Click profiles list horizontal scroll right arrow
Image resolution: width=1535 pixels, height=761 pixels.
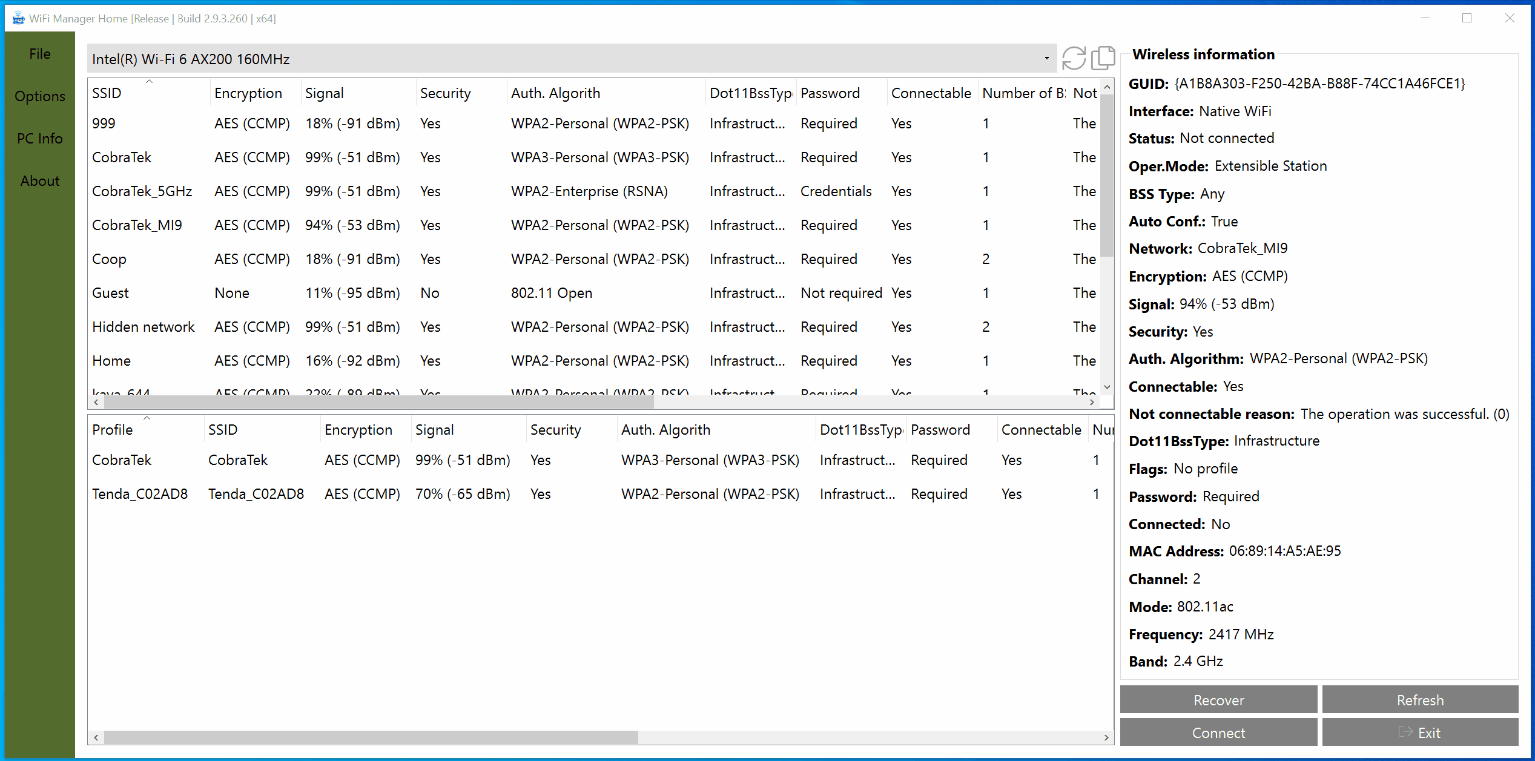[x=1106, y=737]
